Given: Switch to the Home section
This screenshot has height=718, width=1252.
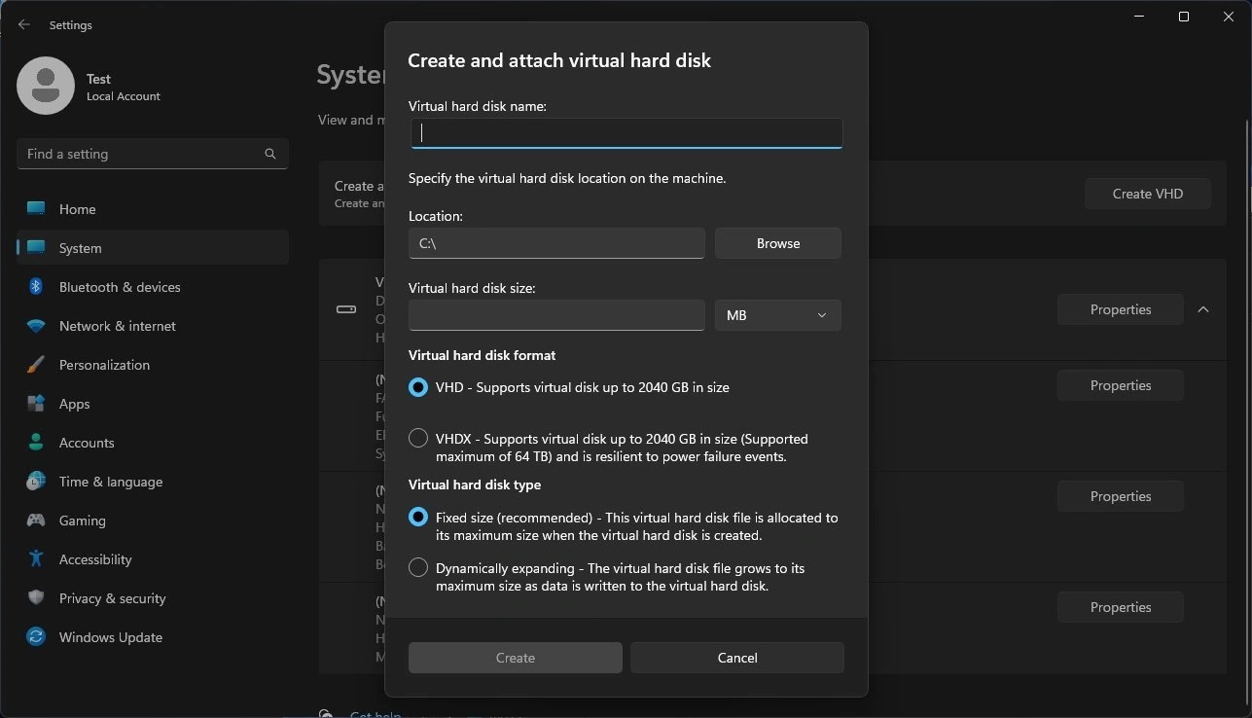Looking at the screenshot, I should [78, 208].
